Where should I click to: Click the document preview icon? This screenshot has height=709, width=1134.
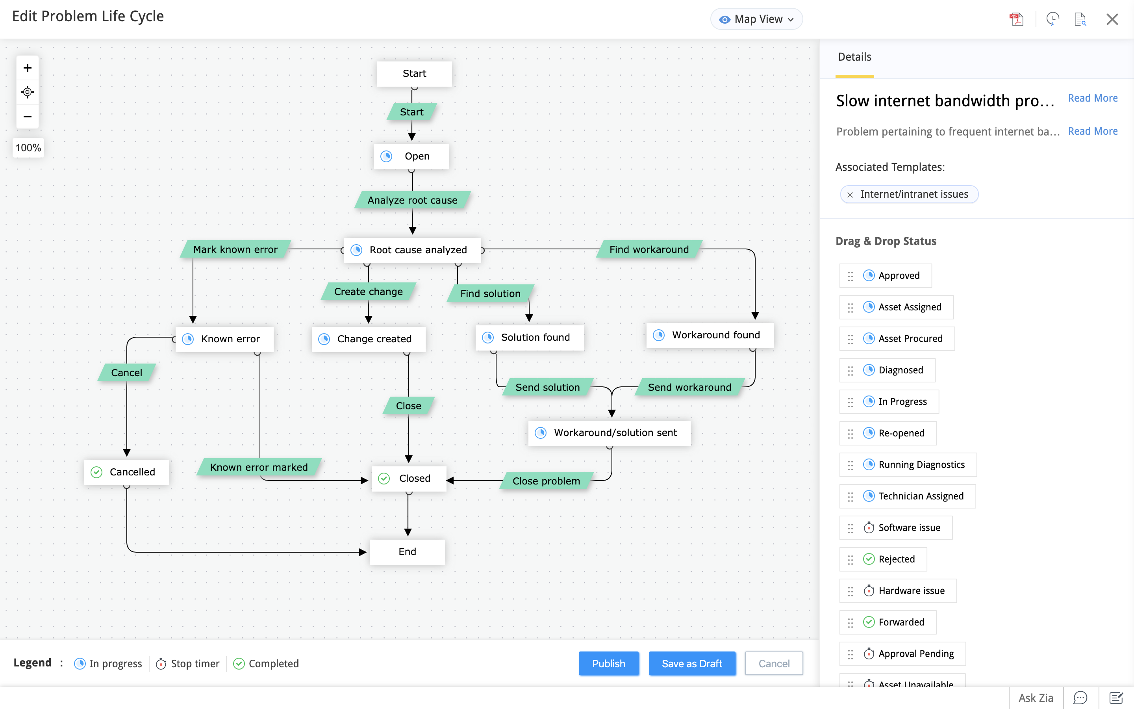(1080, 19)
